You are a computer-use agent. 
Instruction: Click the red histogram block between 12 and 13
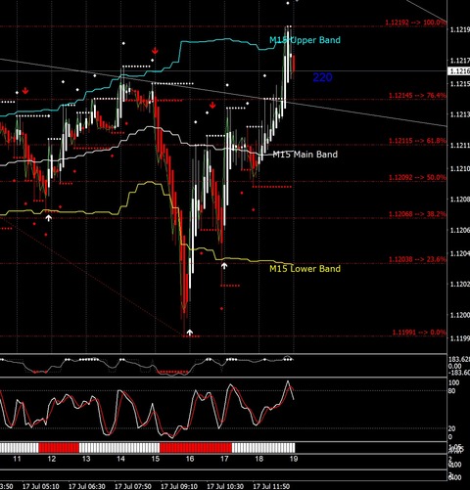coord(59,448)
